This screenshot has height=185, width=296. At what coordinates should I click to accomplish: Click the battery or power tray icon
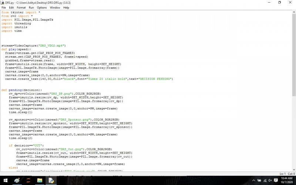point(259,181)
